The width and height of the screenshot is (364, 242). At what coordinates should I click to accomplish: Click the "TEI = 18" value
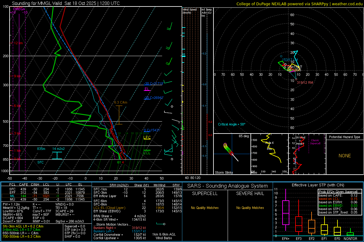coord(61,208)
